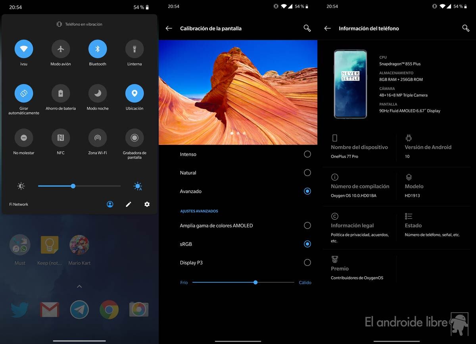Toggle the ivsu Wi-Fi quick tile

click(24, 49)
